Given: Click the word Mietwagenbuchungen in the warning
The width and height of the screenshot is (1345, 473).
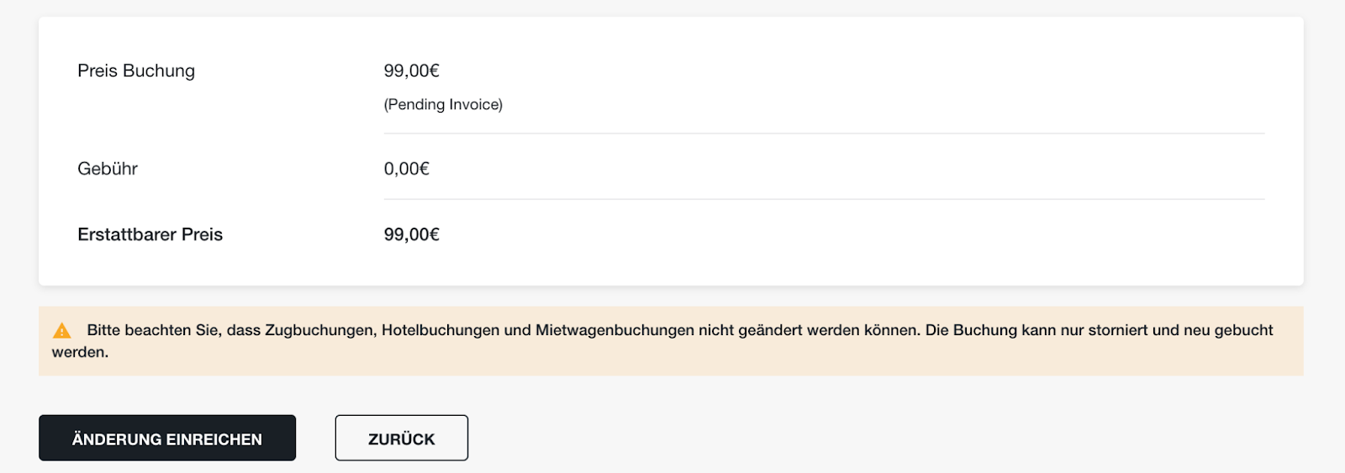Looking at the screenshot, I should (x=614, y=330).
